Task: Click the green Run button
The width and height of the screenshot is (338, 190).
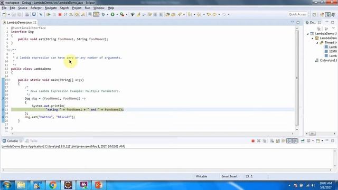Action: tap(112, 14)
